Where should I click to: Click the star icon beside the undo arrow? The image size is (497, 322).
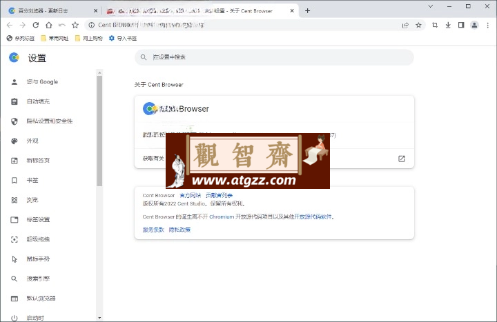point(75,25)
